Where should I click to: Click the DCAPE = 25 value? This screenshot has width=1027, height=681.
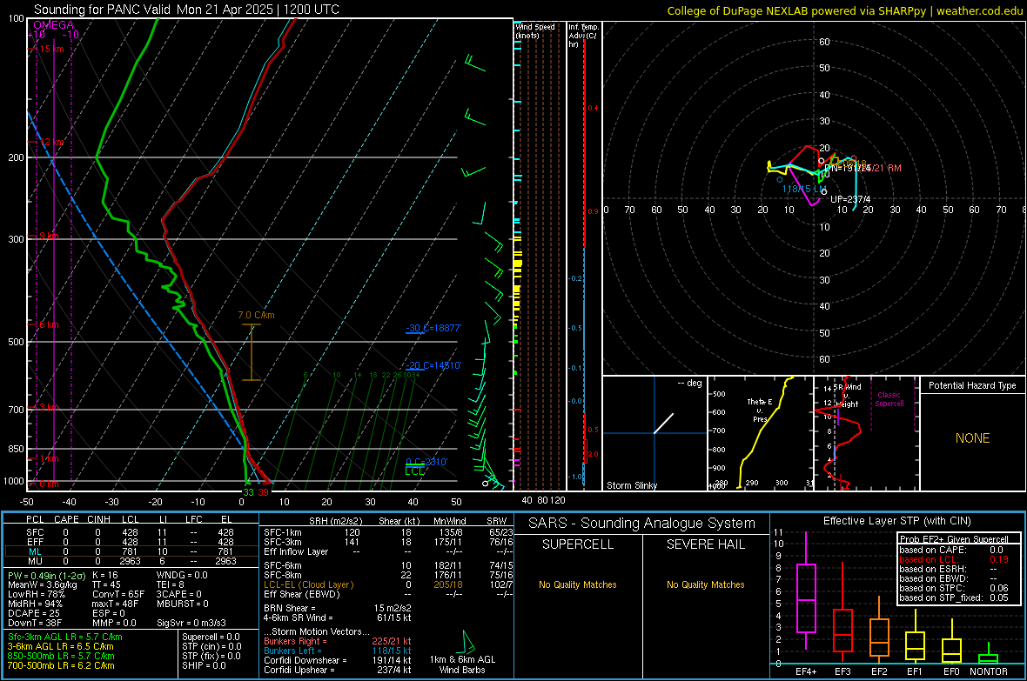point(33,613)
